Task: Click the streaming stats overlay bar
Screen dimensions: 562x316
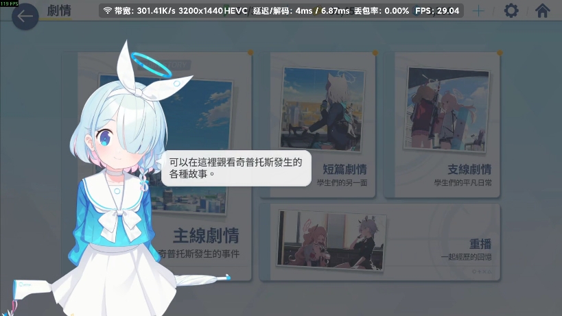Action: pyautogui.click(x=281, y=11)
